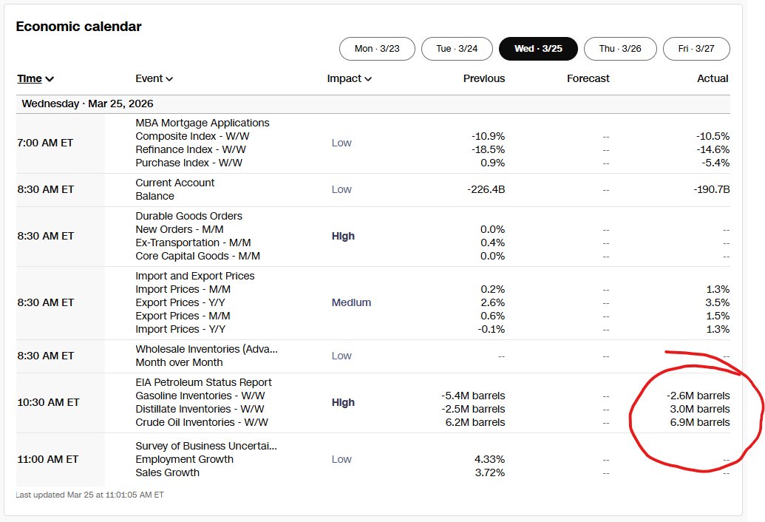Select the Mon · 3/23 date tab
This screenshot has width=765, height=522.
tap(377, 49)
